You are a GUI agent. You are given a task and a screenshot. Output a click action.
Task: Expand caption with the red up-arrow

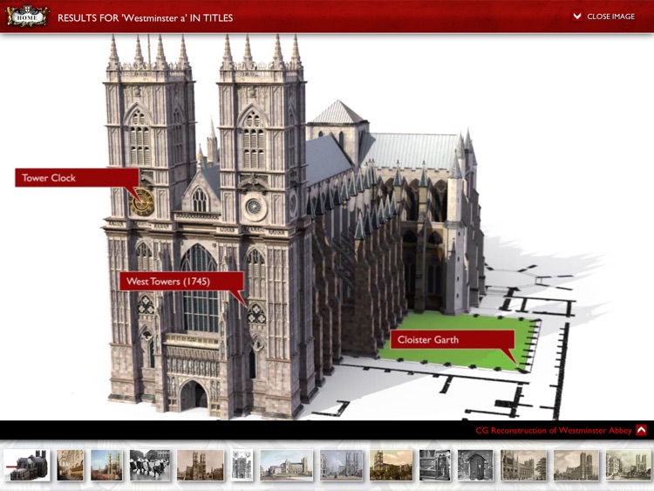click(x=642, y=430)
